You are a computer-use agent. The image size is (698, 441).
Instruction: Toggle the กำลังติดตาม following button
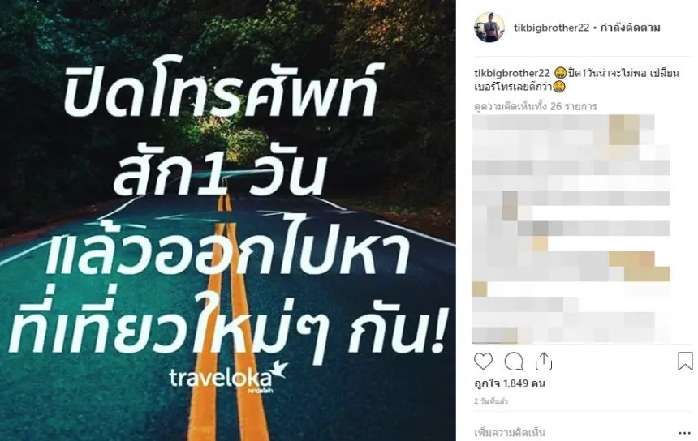[x=630, y=28]
